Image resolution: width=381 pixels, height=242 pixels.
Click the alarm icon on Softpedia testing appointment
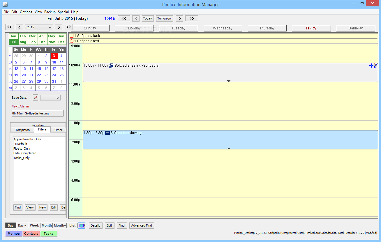click(375, 66)
